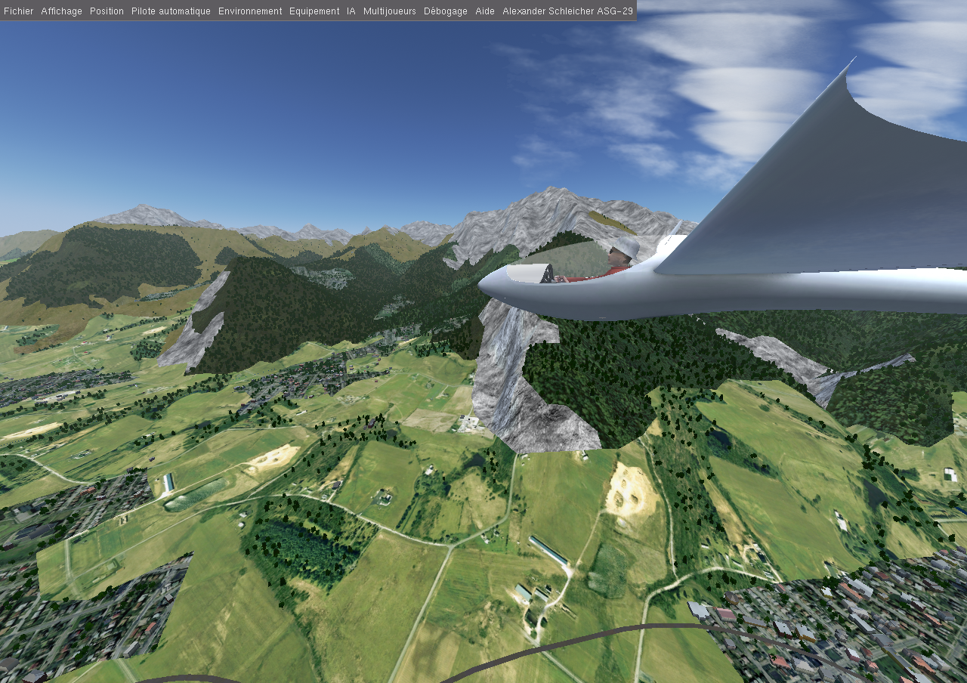Open the Affichage menu
Viewport: 967px width, 683px height.
[x=62, y=11]
